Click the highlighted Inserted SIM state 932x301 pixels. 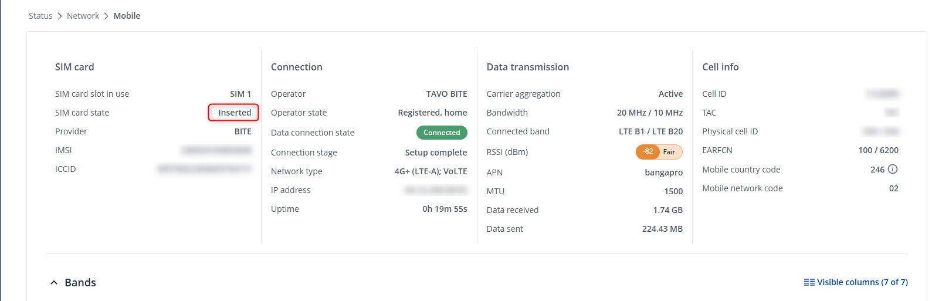tap(234, 113)
